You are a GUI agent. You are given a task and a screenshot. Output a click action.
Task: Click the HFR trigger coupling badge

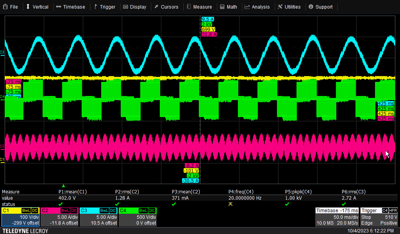click(x=393, y=211)
